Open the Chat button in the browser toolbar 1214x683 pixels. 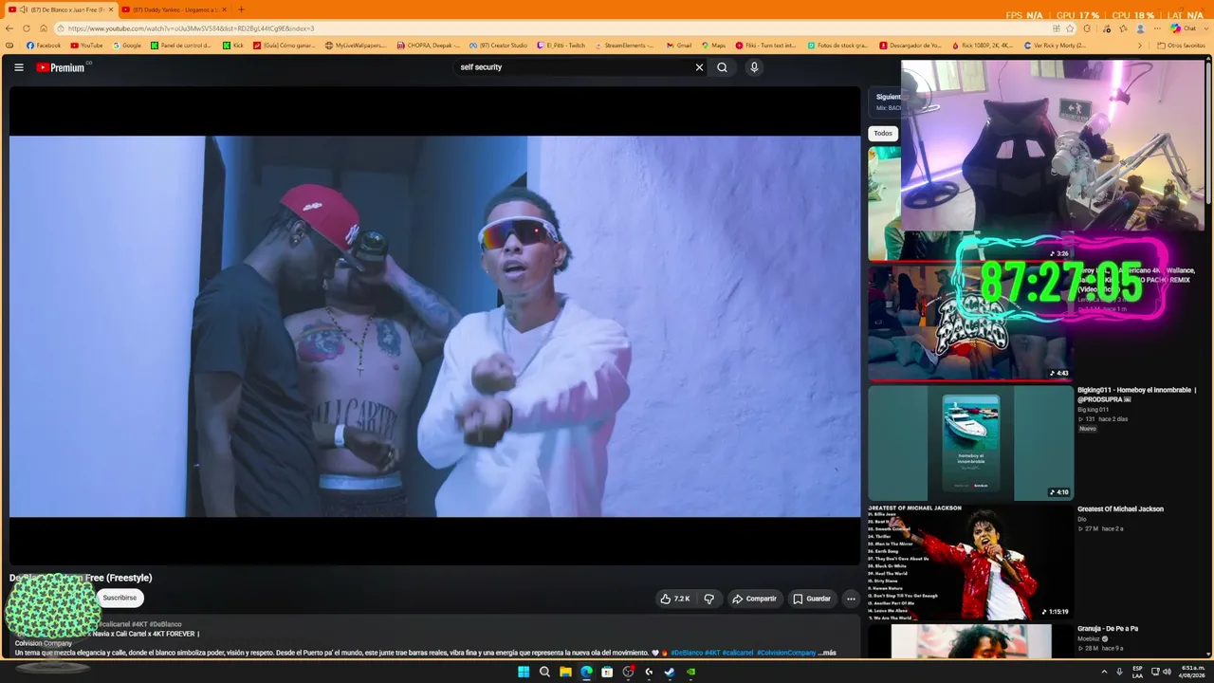click(x=1184, y=28)
